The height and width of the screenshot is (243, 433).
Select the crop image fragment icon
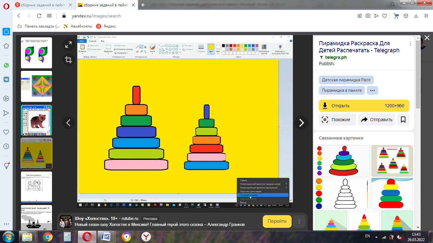(x=68, y=59)
